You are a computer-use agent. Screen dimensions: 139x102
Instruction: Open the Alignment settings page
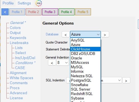pos(18,73)
